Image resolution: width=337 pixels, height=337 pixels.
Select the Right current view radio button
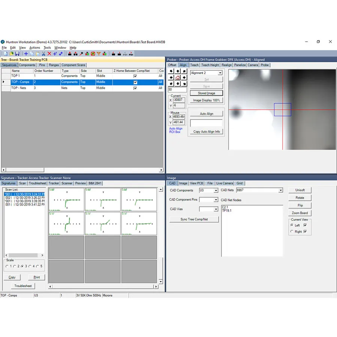[292, 231]
